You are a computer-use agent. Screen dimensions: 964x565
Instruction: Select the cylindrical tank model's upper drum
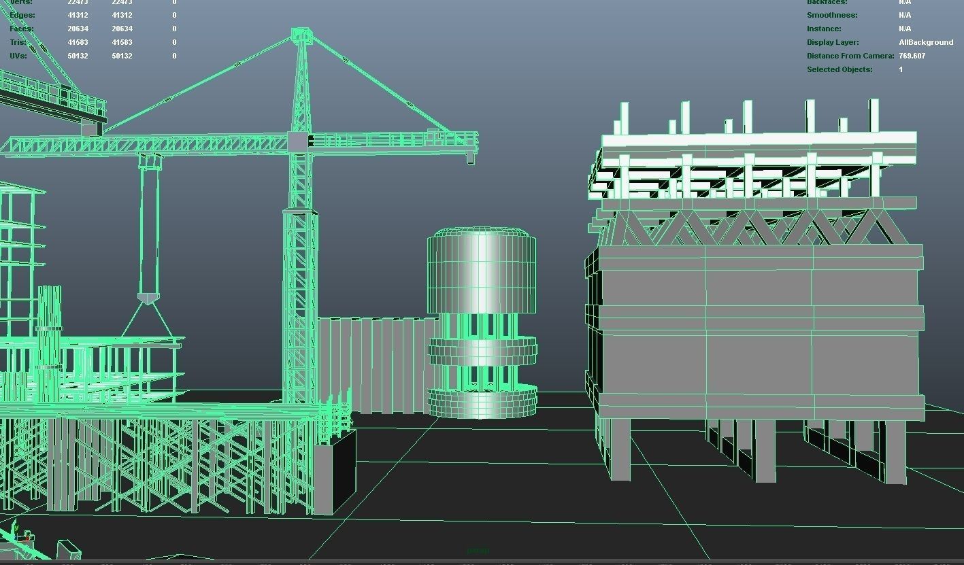pos(482,271)
